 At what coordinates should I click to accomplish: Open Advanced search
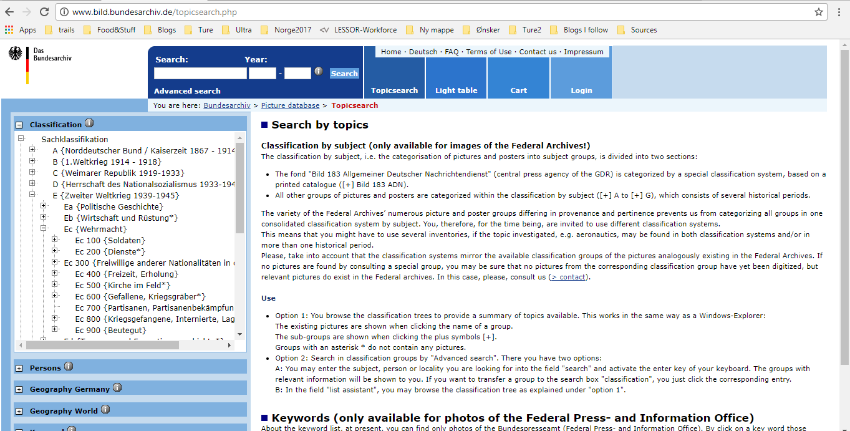[x=187, y=90]
